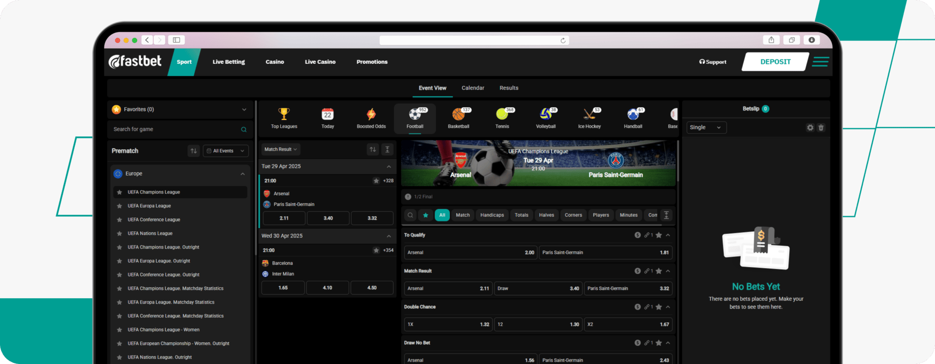Click the cashout icon on To Qualify
The height and width of the screenshot is (364, 935).
pos(637,235)
